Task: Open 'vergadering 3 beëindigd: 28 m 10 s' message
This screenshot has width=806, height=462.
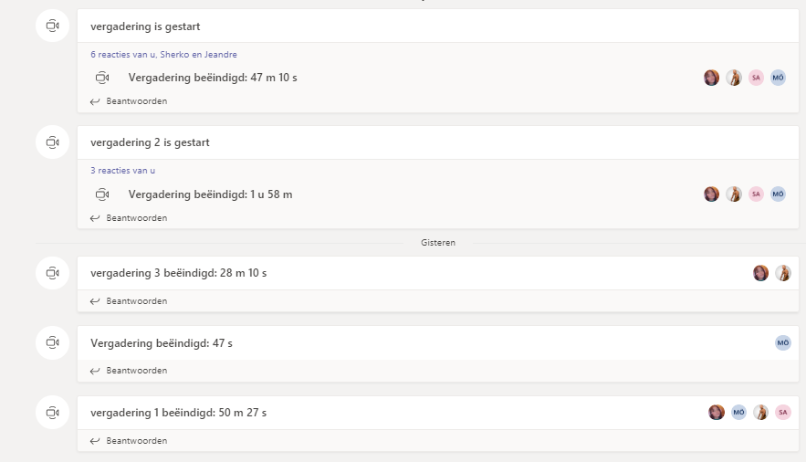Action: pyautogui.click(x=178, y=273)
